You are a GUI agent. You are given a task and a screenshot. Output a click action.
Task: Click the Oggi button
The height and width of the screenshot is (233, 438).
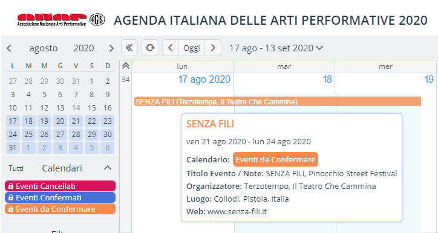pos(192,48)
